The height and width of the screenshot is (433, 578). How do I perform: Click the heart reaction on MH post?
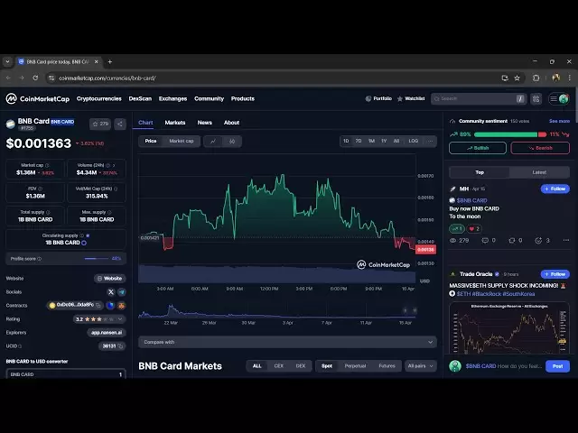(x=474, y=228)
